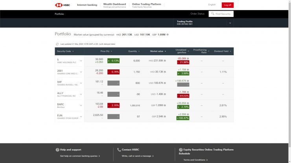Click info icon beside HKD 231.00K market value
The image size is (291, 163).
click(165, 61)
